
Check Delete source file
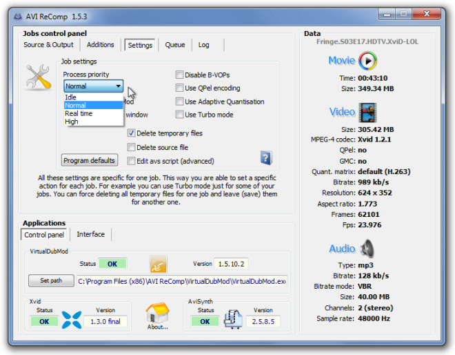(x=132, y=147)
